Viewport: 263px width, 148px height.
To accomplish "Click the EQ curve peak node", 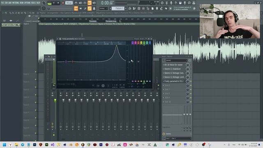I will pyautogui.click(x=116, y=46).
